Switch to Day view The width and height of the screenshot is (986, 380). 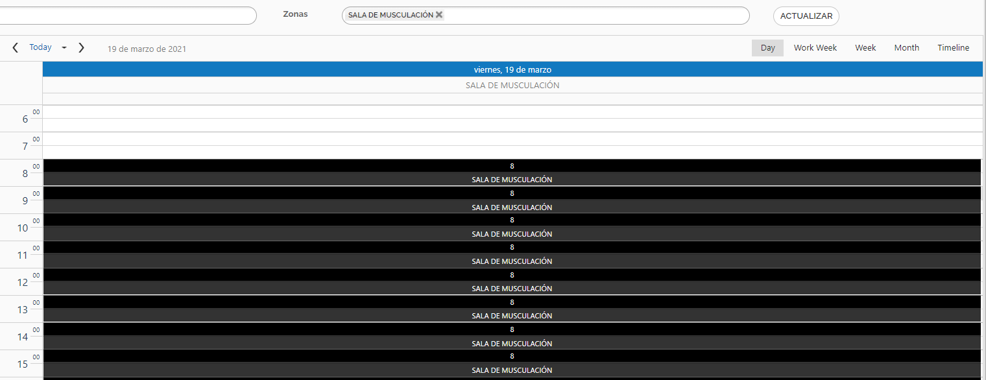[768, 48]
